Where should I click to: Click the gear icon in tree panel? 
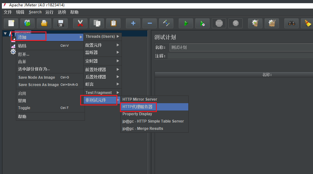13,52
